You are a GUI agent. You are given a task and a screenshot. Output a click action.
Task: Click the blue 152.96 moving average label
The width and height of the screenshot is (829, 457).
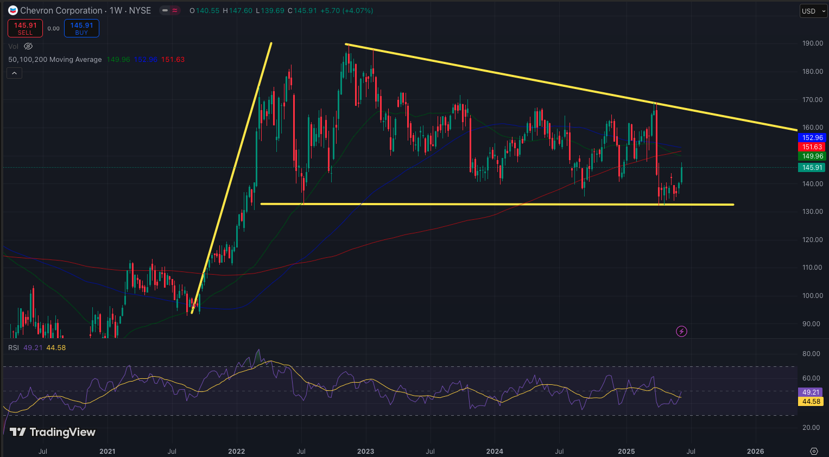coord(812,138)
